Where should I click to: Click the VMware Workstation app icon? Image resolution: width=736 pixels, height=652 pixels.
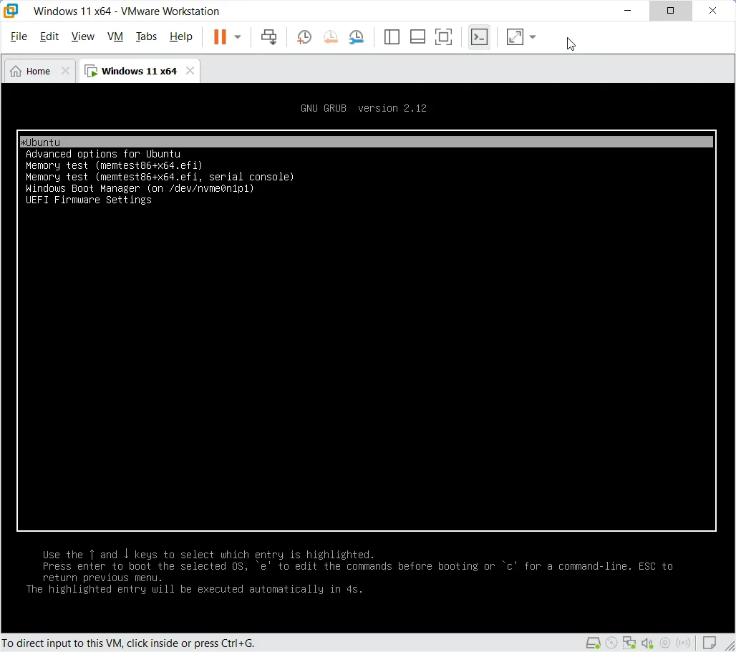click(x=11, y=11)
